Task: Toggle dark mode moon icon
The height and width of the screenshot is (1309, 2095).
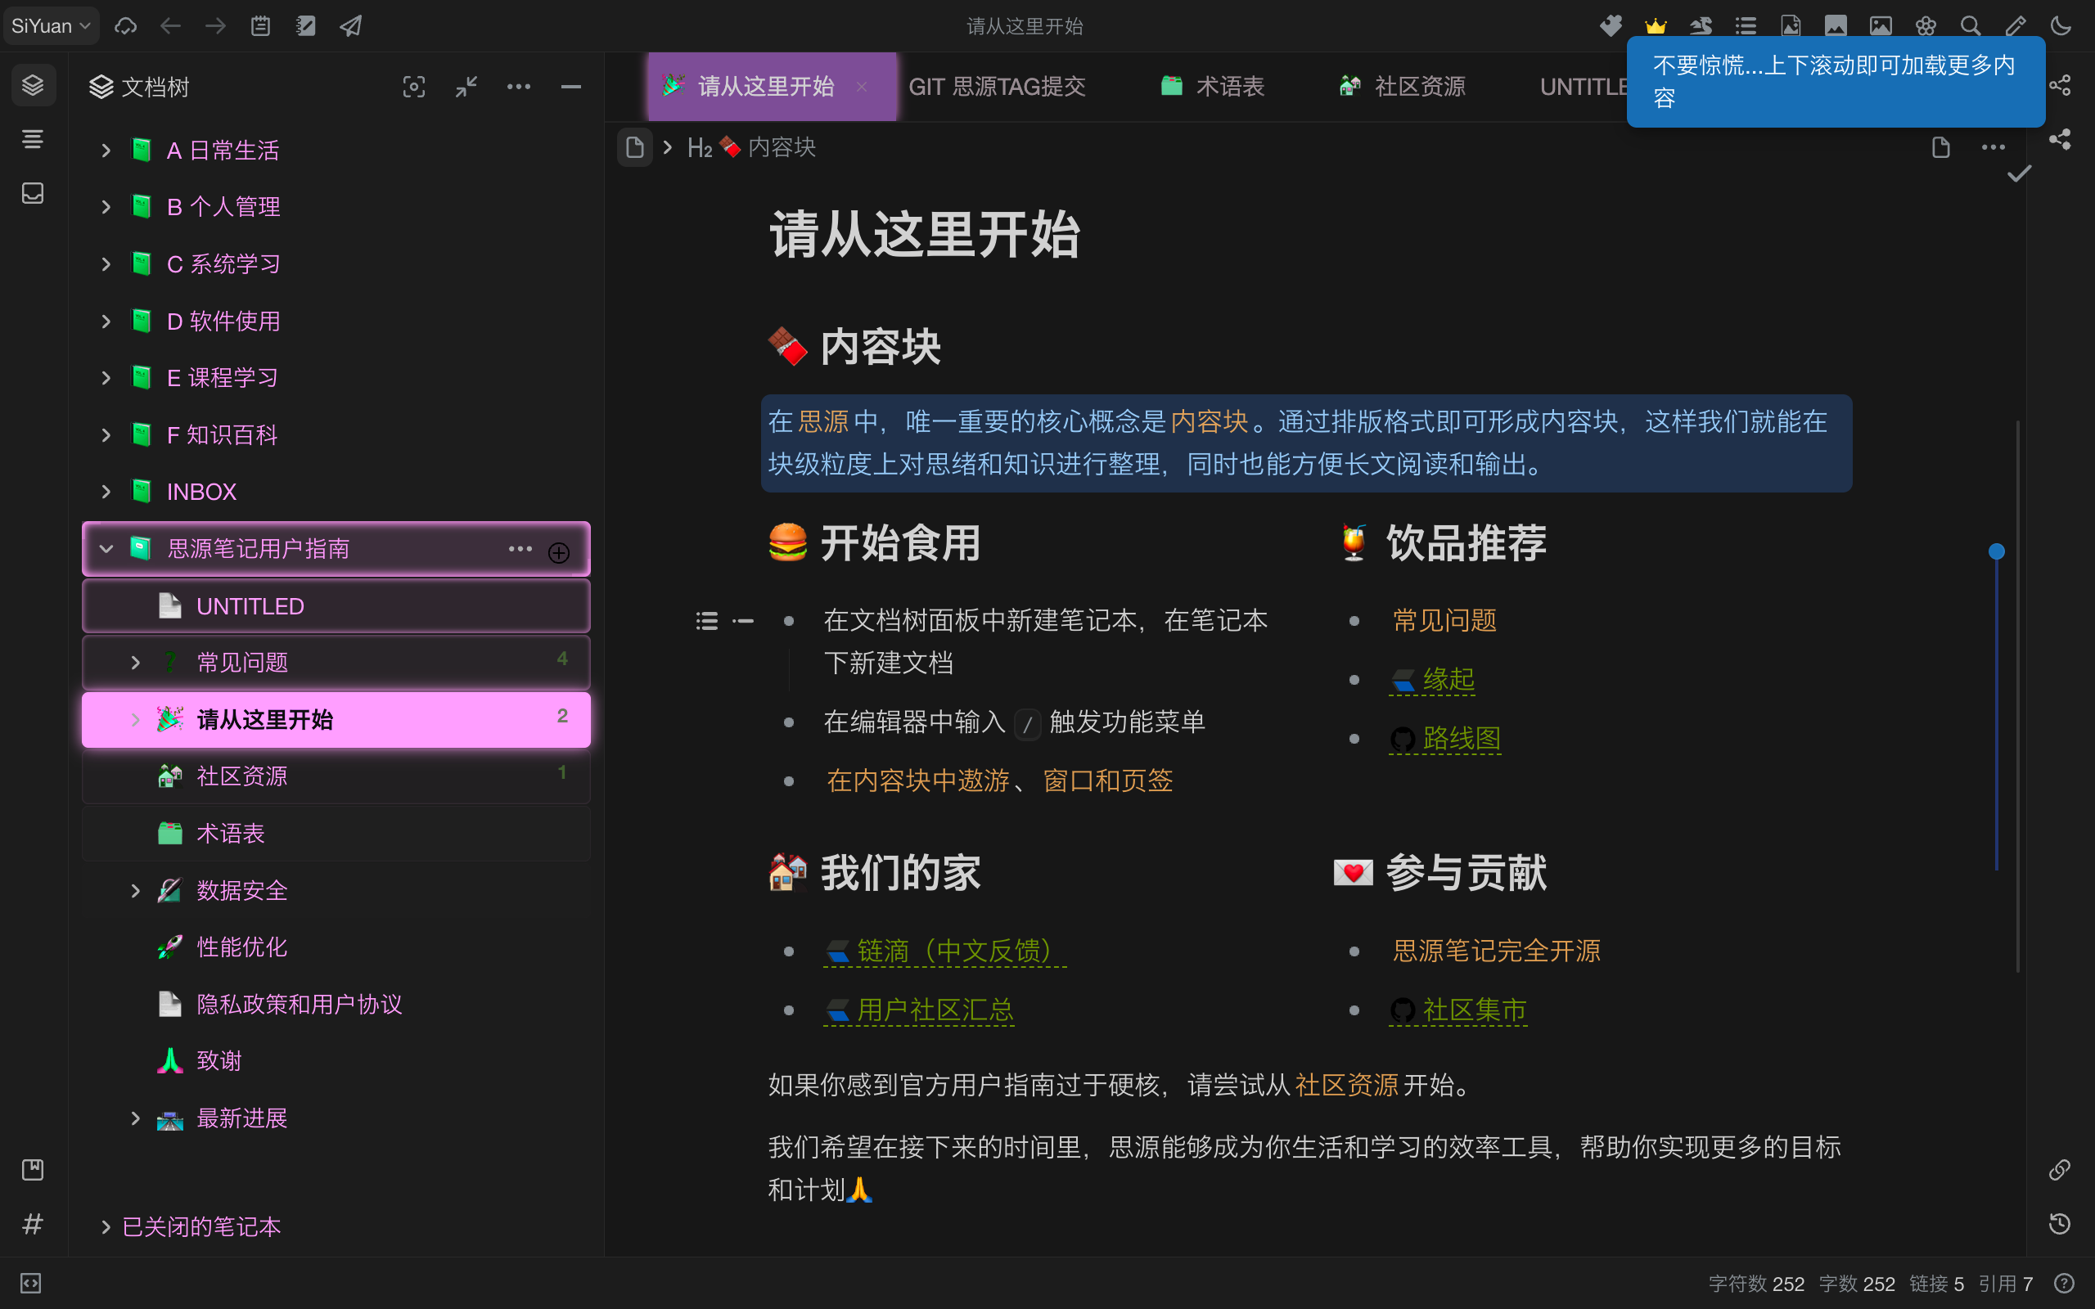Action: coord(2061,26)
